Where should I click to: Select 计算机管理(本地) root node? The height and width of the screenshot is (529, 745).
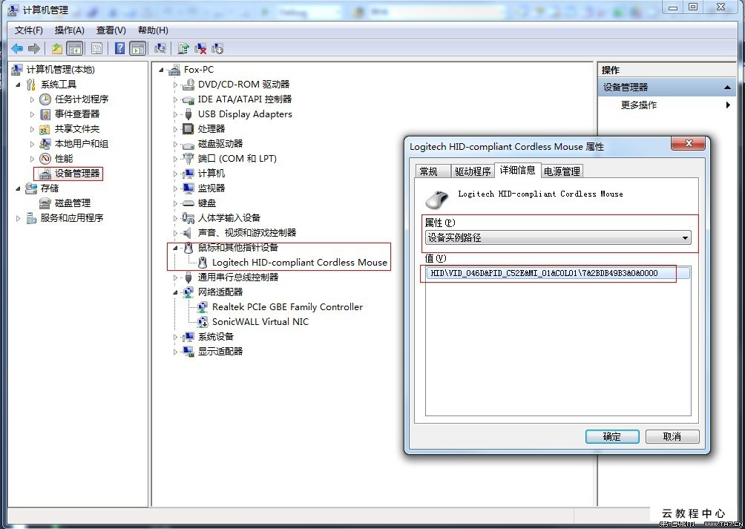60,70
